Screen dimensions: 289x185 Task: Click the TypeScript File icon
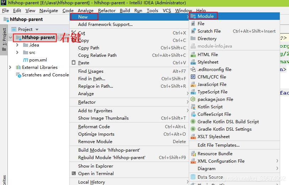(x=193, y=92)
